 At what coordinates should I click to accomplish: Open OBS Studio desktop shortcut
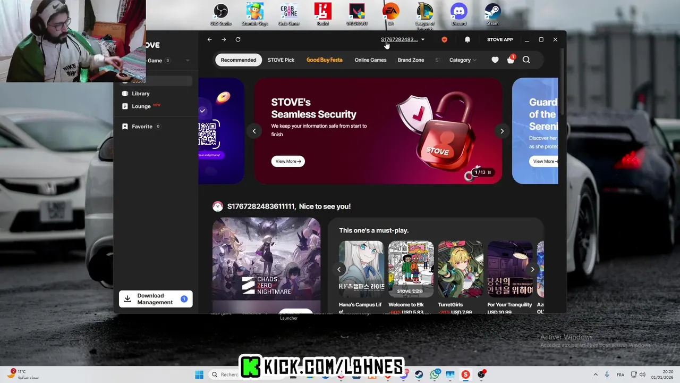point(221,14)
